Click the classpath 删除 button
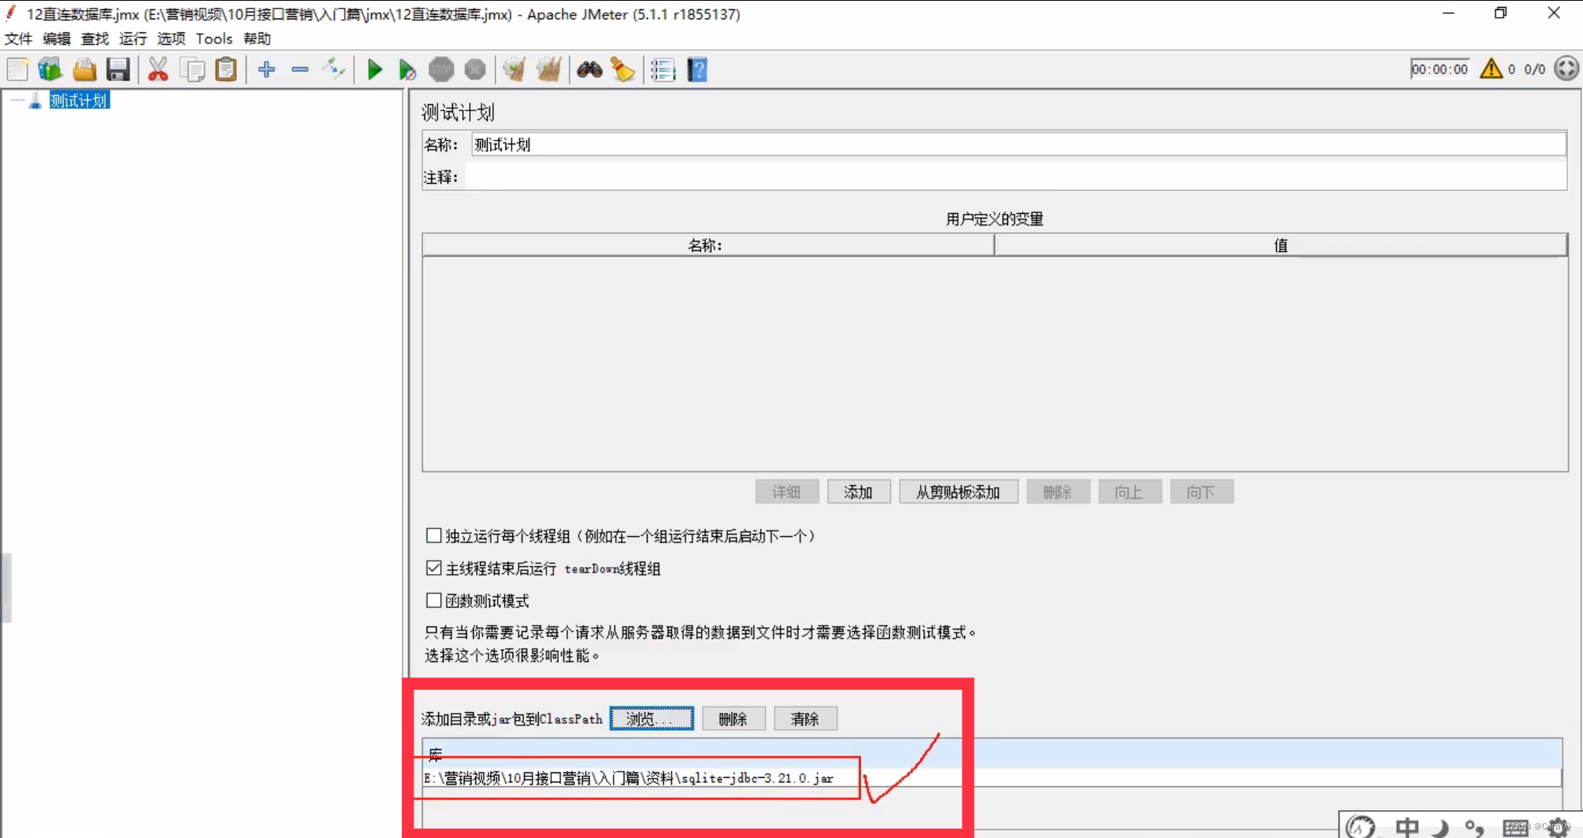Viewport: 1583px width, 838px height. tap(733, 718)
